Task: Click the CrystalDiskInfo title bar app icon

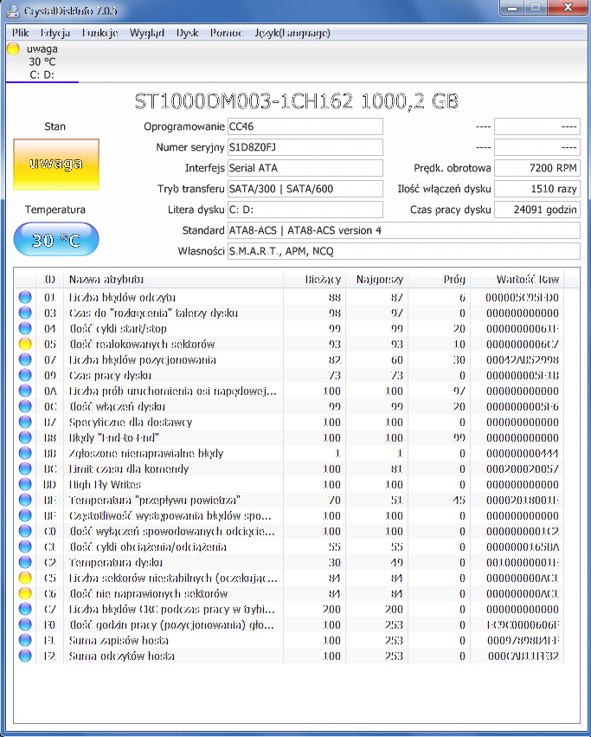Action: pyautogui.click(x=13, y=10)
